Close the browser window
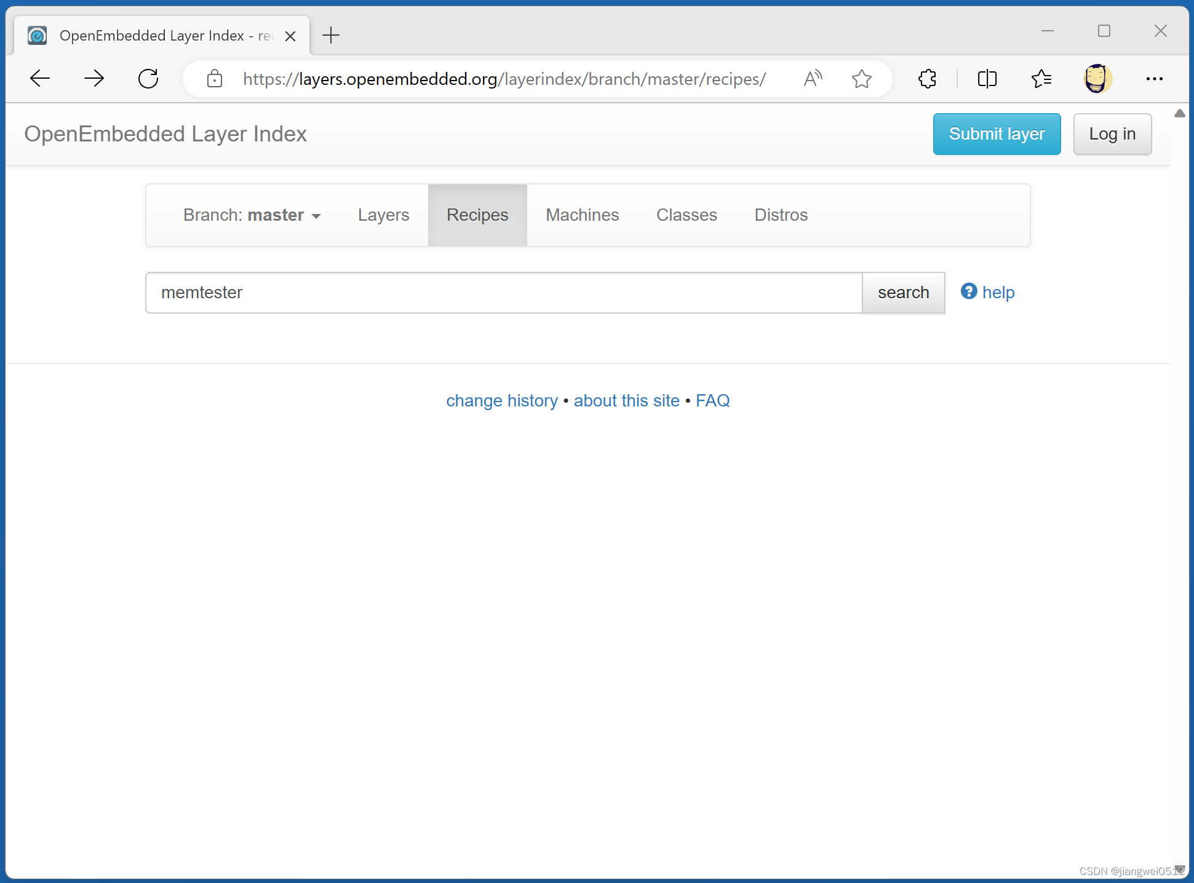The height and width of the screenshot is (883, 1194). (x=1161, y=31)
